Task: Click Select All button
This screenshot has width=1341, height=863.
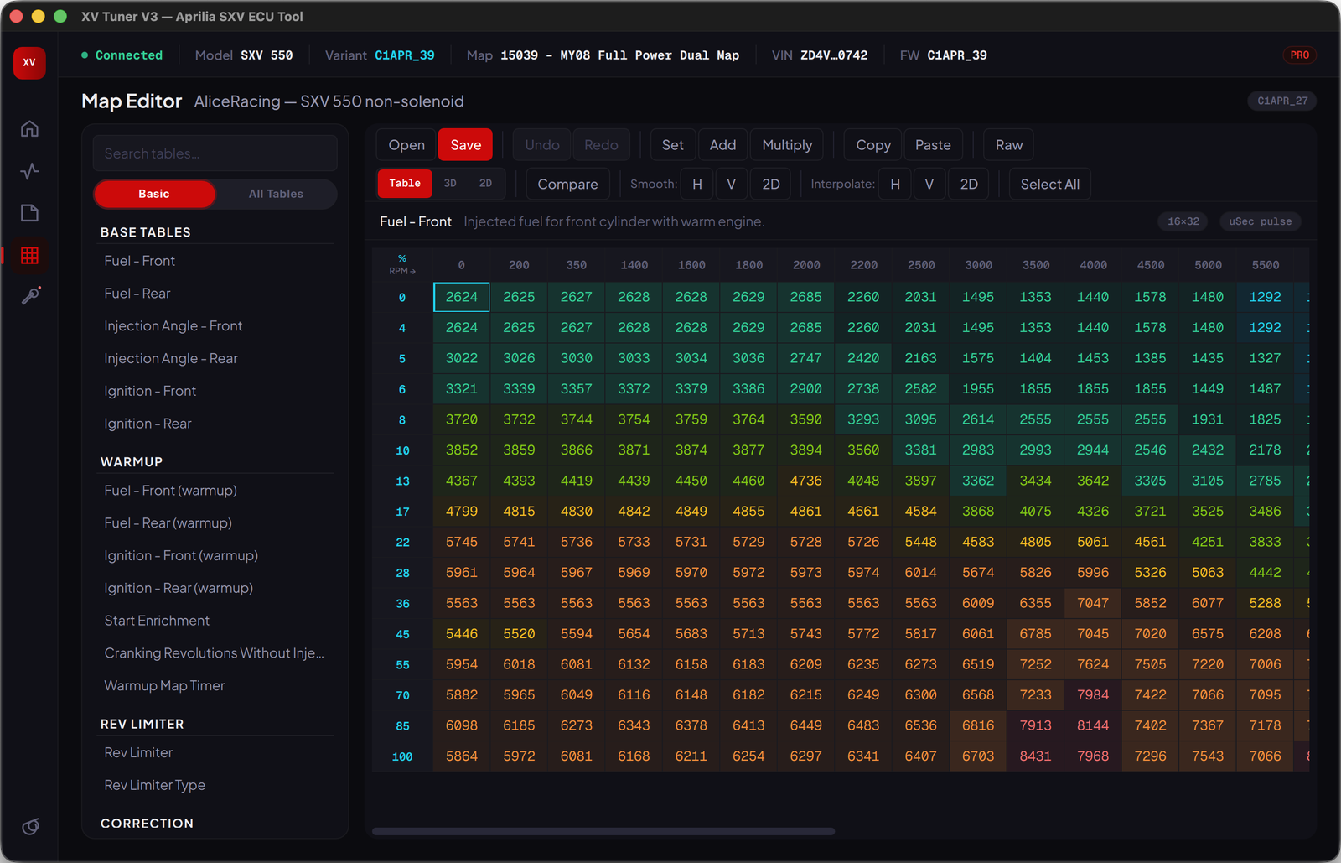Action: (x=1050, y=185)
